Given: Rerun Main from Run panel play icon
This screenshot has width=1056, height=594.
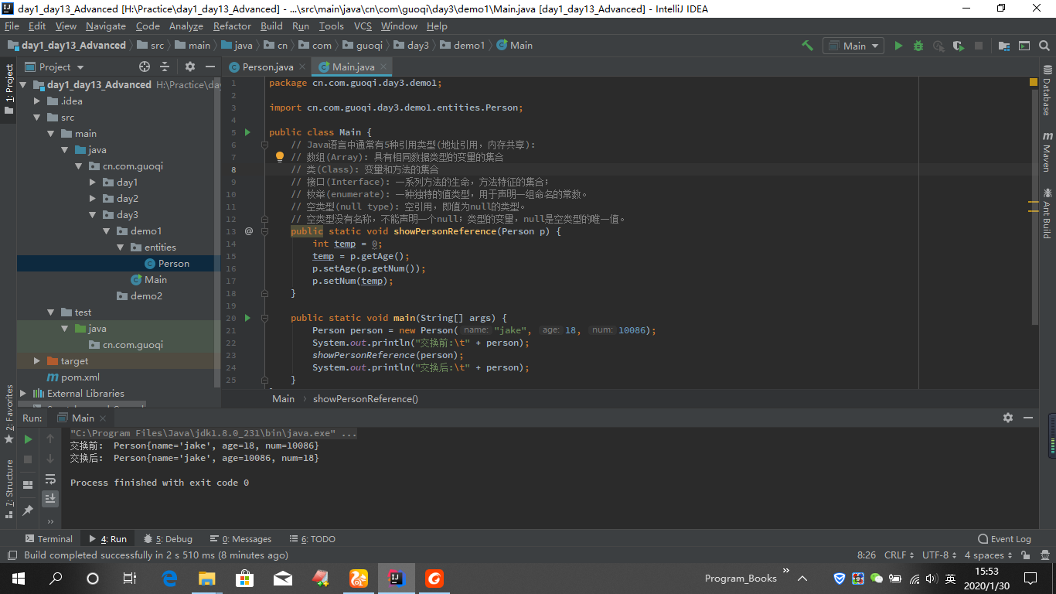Looking at the screenshot, I should point(28,439).
